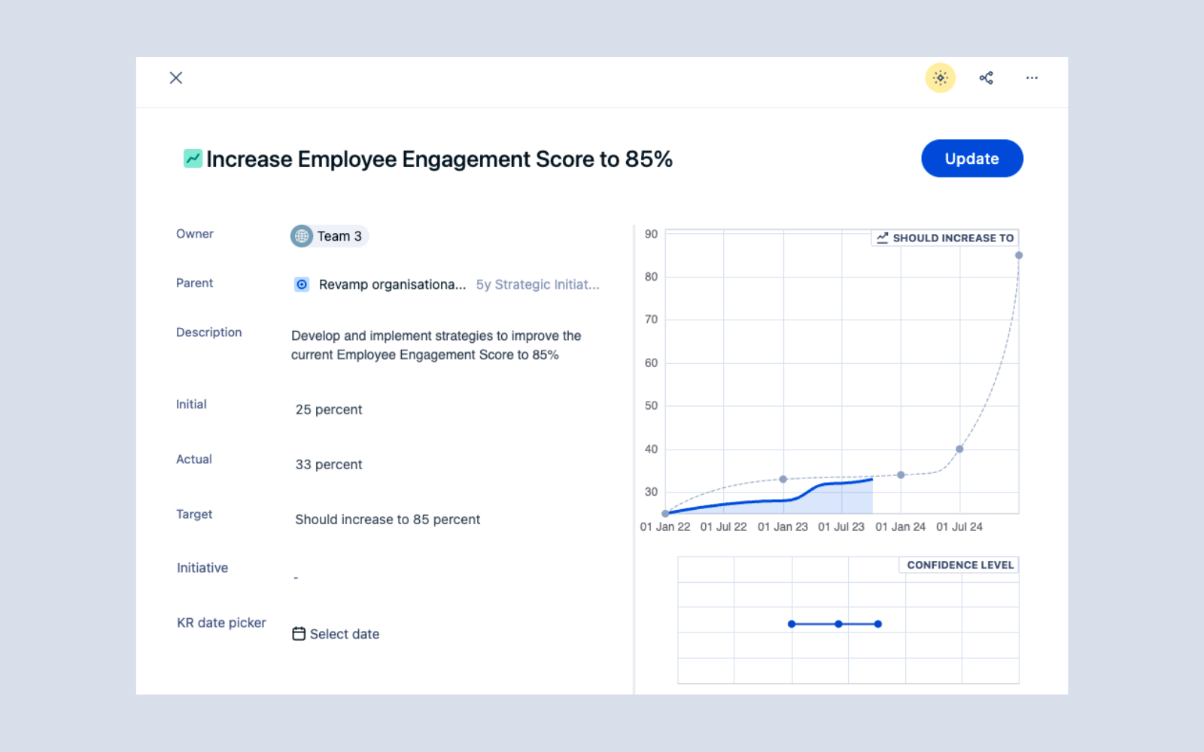Click the trend icon beside 'SHOULD INCREASE TO'
Viewport: 1204px width, 752px height.
point(882,238)
